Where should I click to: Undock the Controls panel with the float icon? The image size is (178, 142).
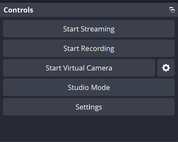(172, 10)
